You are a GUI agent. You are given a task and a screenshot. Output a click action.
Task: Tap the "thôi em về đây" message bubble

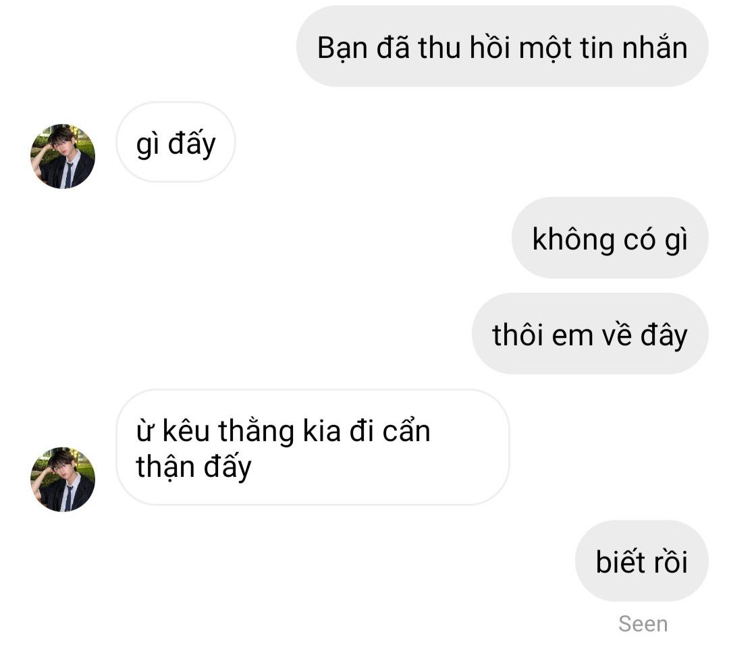pyautogui.click(x=590, y=334)
